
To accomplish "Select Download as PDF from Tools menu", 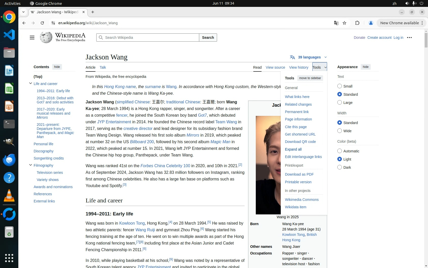I will [x=299, y=174].
